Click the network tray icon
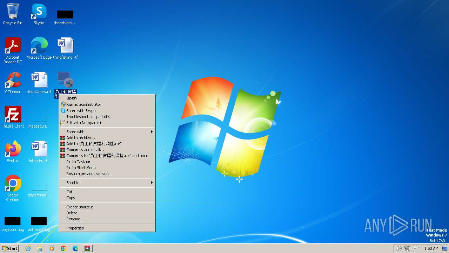Screen dimensions: 449x253 point(407,248)
